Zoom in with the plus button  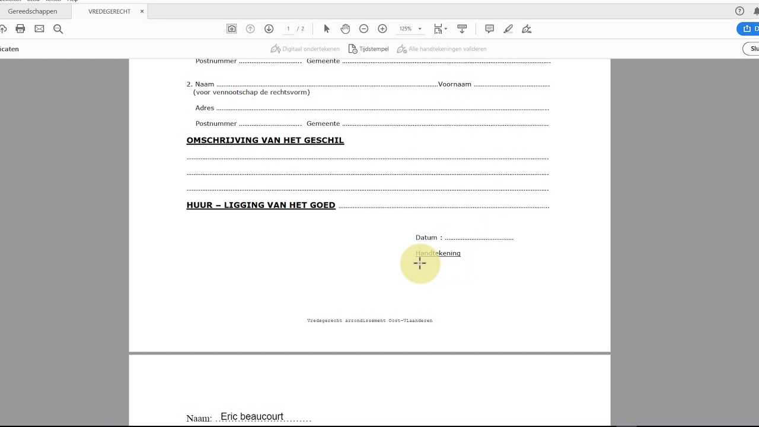point(382,28)
